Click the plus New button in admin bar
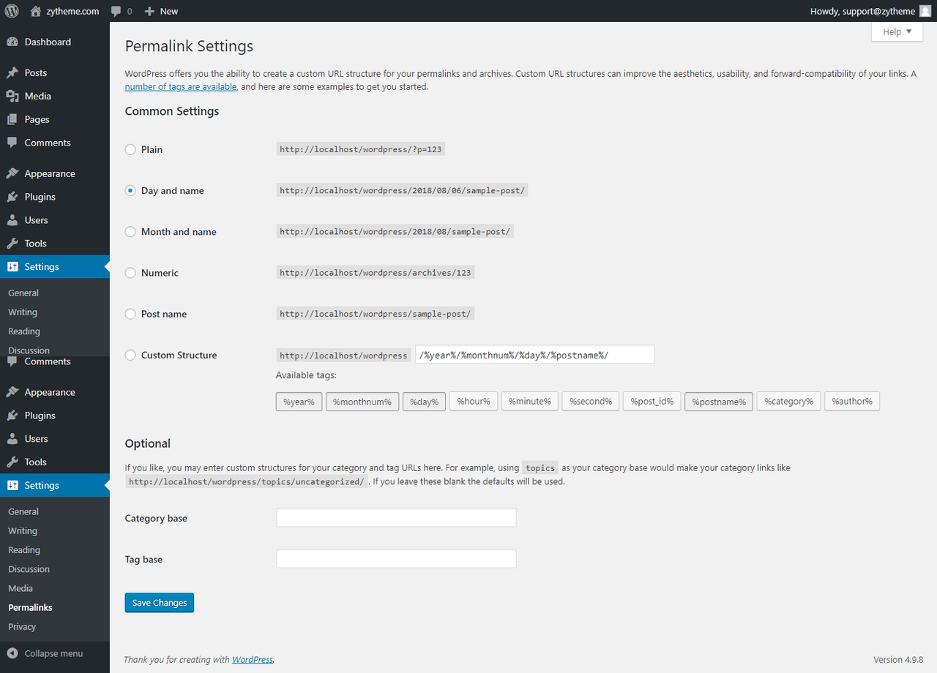 [x=161, y=11]
